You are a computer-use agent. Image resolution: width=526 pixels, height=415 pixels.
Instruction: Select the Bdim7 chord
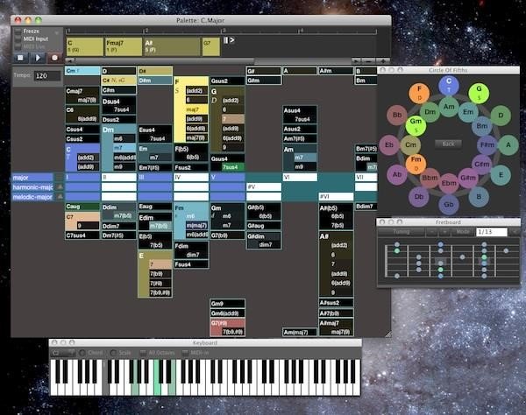[366, 207]
